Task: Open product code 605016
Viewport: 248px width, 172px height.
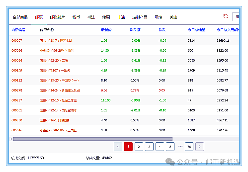Action: pos(17,130)
